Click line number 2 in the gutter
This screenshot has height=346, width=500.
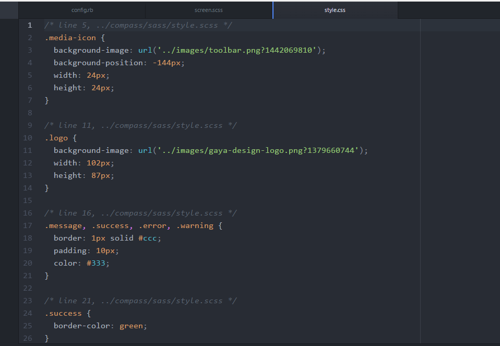(30, 38)
